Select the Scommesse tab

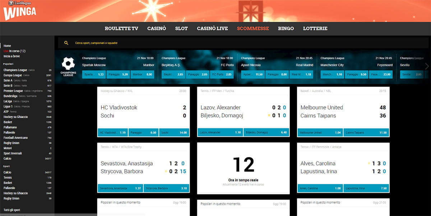tap(253, 28)
